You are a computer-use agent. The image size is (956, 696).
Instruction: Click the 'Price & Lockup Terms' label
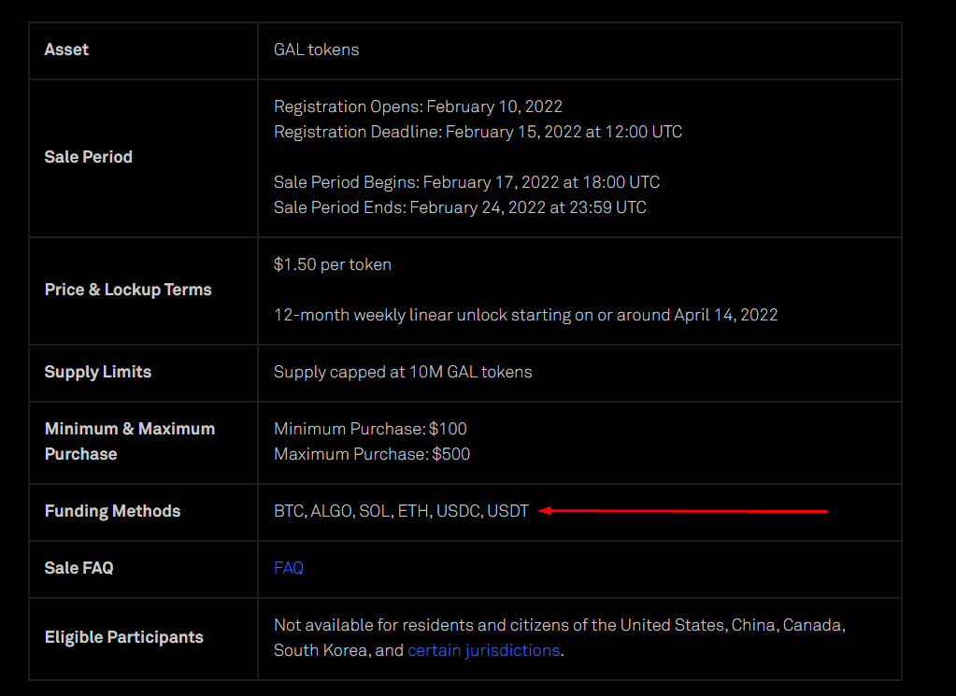tap(128, 290)
